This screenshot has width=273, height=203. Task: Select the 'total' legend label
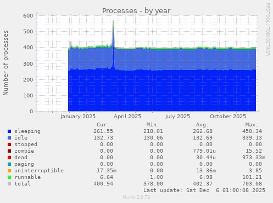pos(23,184)
